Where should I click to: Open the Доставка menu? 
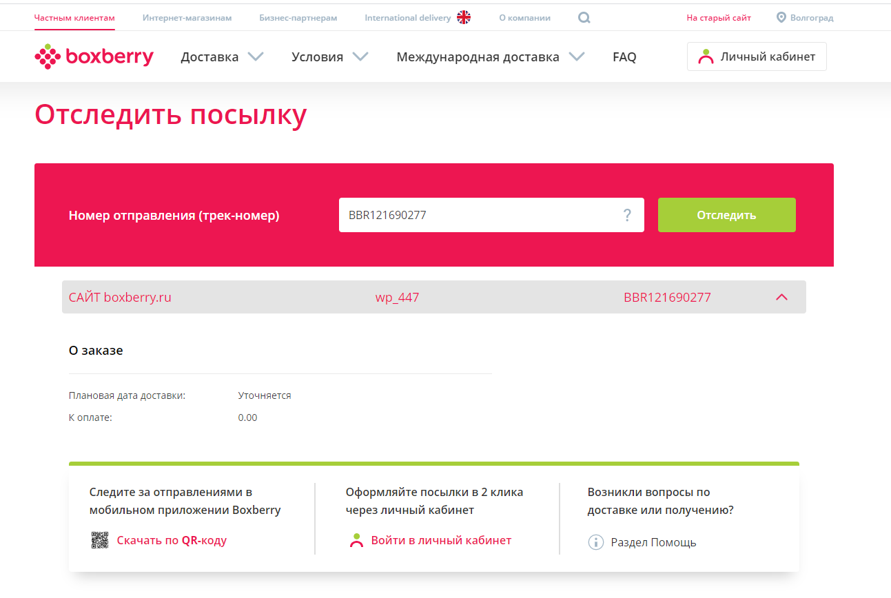pyautogui.click(x=209, y=57)
